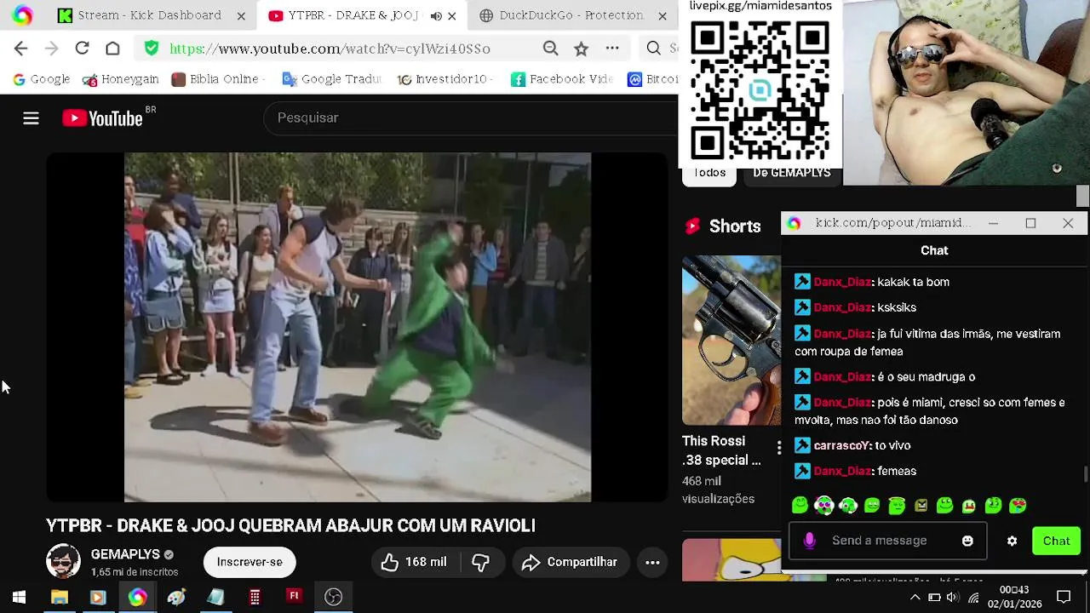Image resolution: width=1090 pixels, height=613 pixels.
Task: Open Google Tradutor bookmark
Action: [331, 79]
